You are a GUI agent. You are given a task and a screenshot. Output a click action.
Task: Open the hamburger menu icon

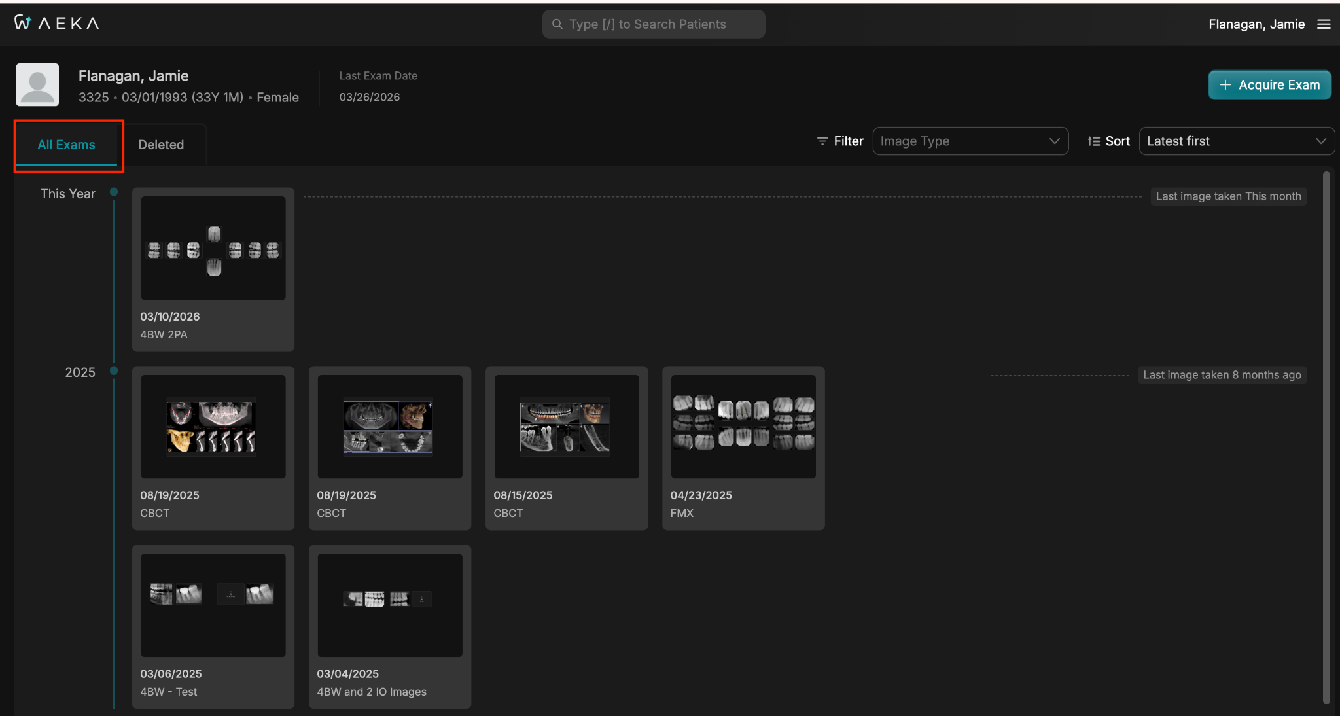[1324, 24]
